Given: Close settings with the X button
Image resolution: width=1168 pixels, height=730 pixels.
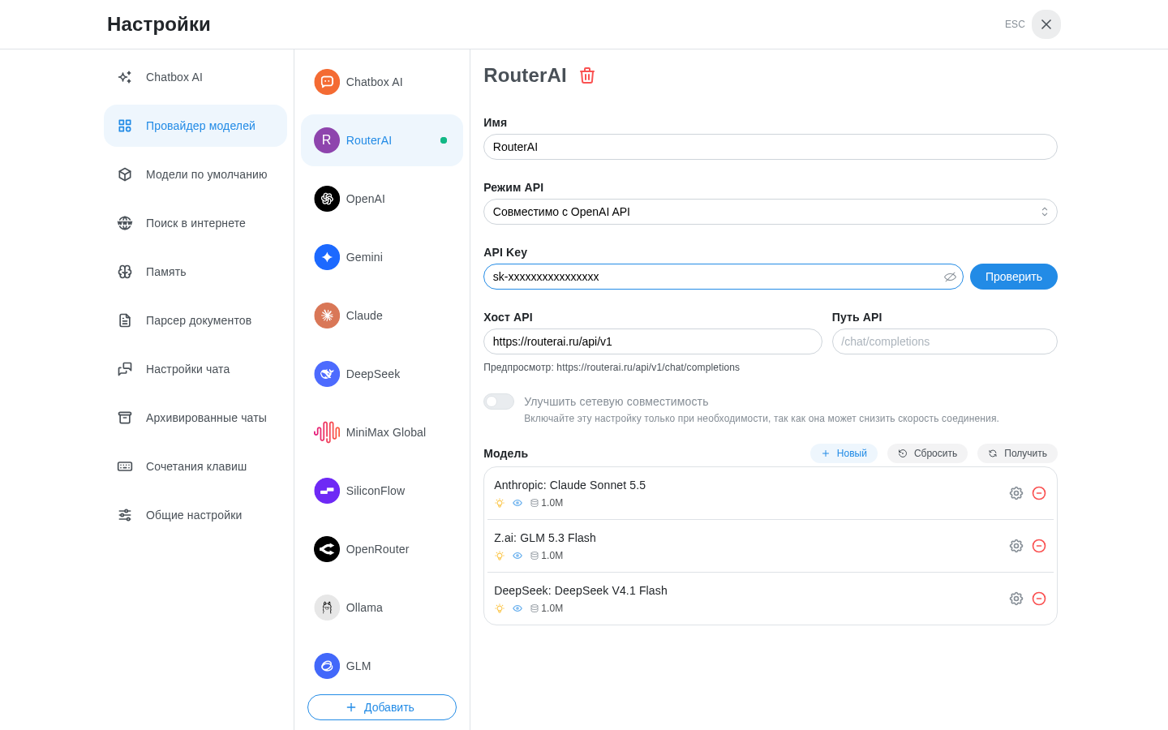Looking at the screenshot, I should [1046, 24].
